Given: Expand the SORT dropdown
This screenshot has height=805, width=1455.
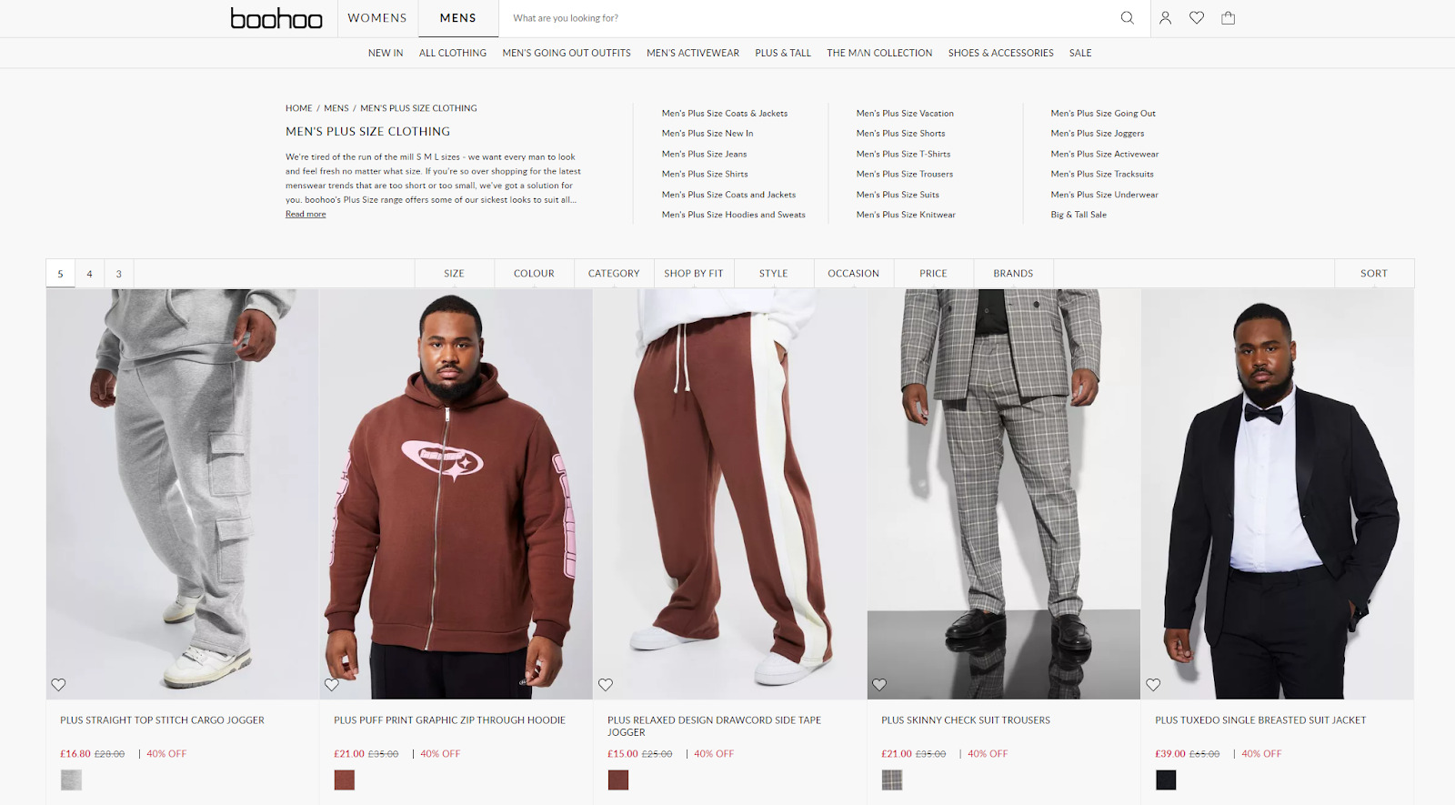Looking at the screenshot, I should 1374,274.
